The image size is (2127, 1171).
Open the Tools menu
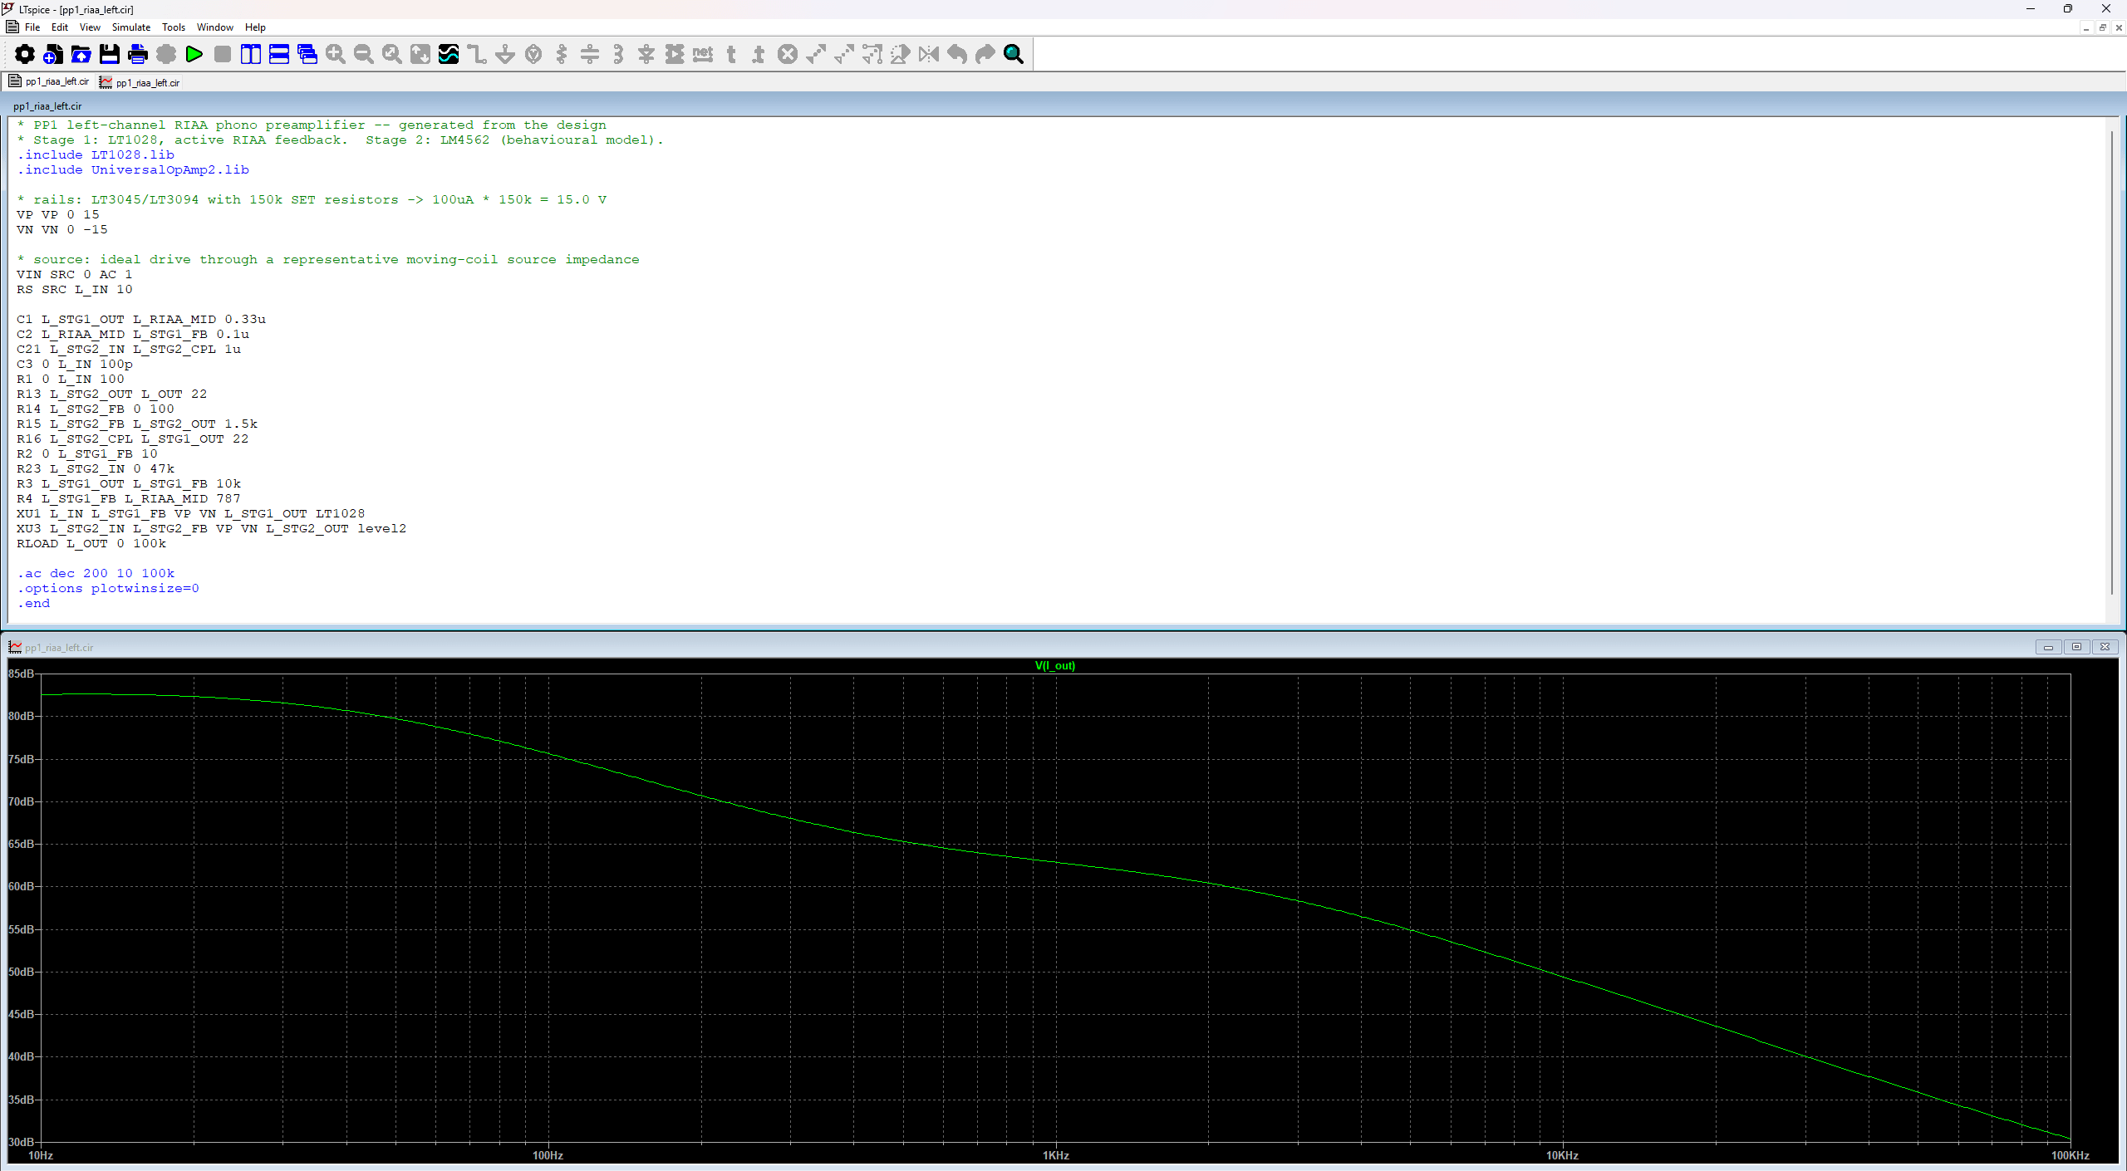tap(174, 27)
